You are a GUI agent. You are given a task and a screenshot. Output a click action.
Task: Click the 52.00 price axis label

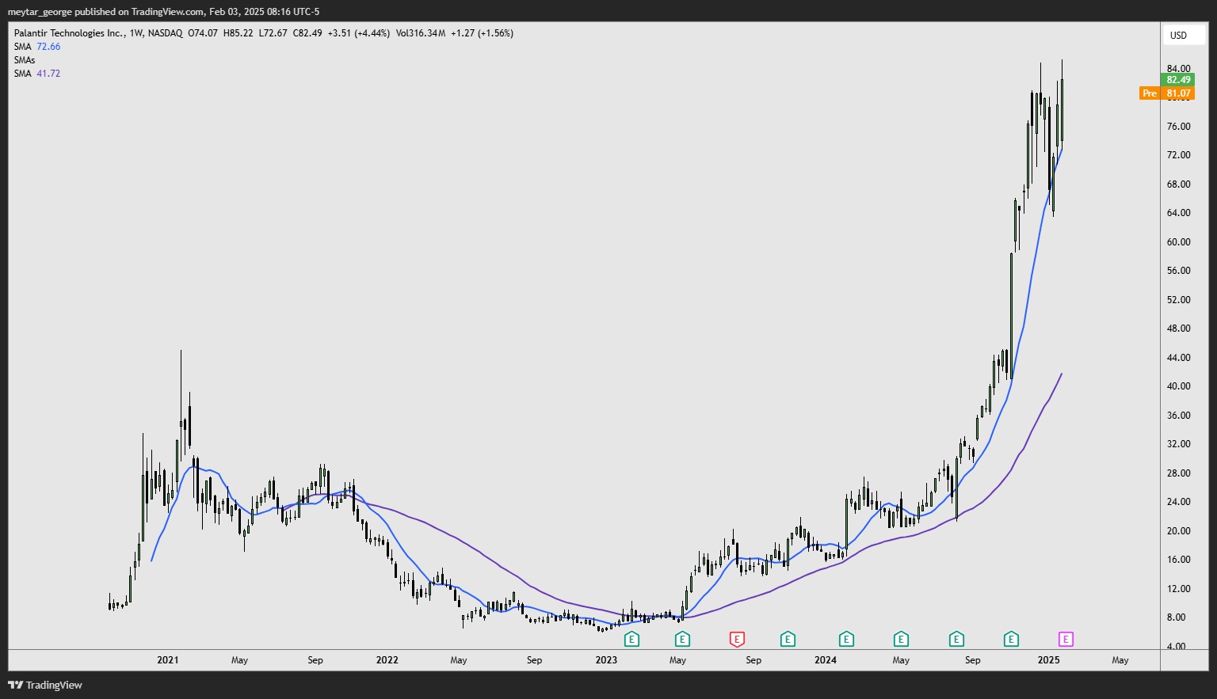tap(1178, 300)
